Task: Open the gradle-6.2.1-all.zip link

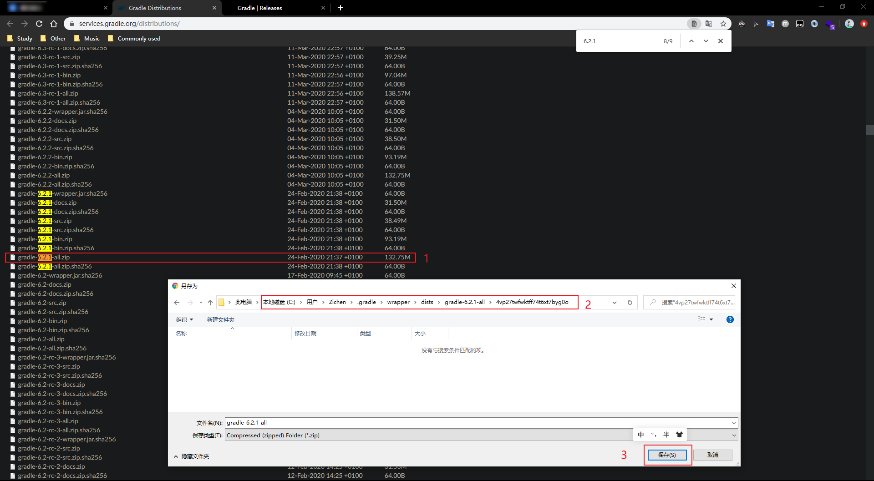Action: 44,257
